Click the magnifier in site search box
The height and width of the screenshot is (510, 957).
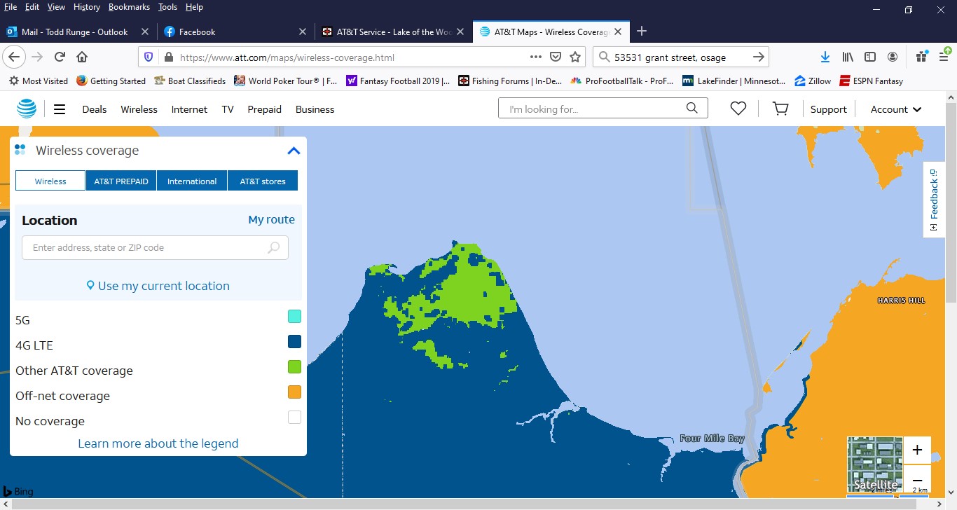pyautogui.click(x=692, y=108)
